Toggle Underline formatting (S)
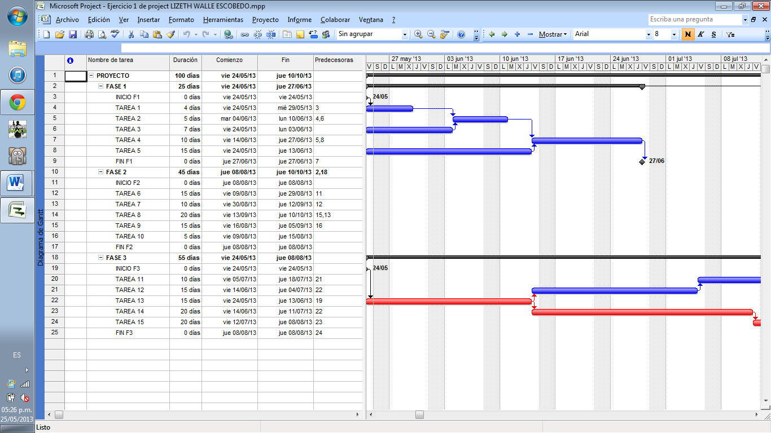The width and height of the screenshot is (771, 433). [x=713, y=34]
